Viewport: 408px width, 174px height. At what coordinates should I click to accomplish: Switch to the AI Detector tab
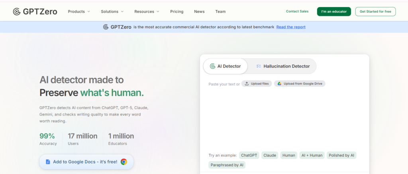coord(226,66)
